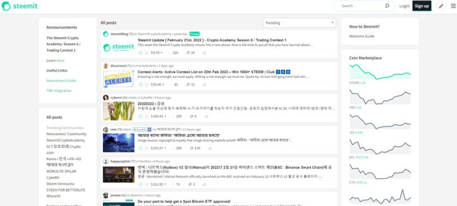Expand payout details for $253.27
Screen dimensions: 457x206
(x=159, y=148)
